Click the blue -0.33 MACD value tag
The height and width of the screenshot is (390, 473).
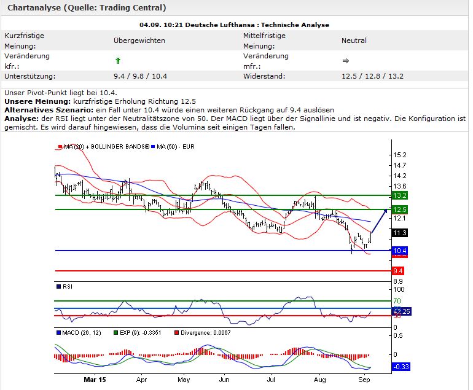[x=401, y=367]
